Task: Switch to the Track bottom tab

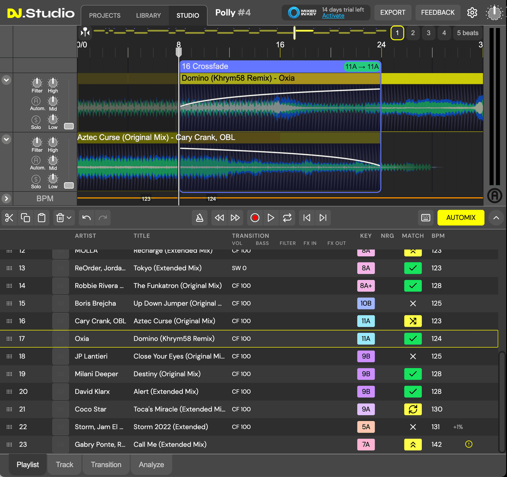Action: [x=64, y=465]
